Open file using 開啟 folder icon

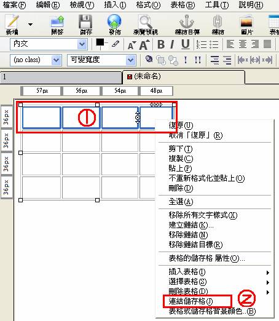pyautogui.click(x=57, y=22)
